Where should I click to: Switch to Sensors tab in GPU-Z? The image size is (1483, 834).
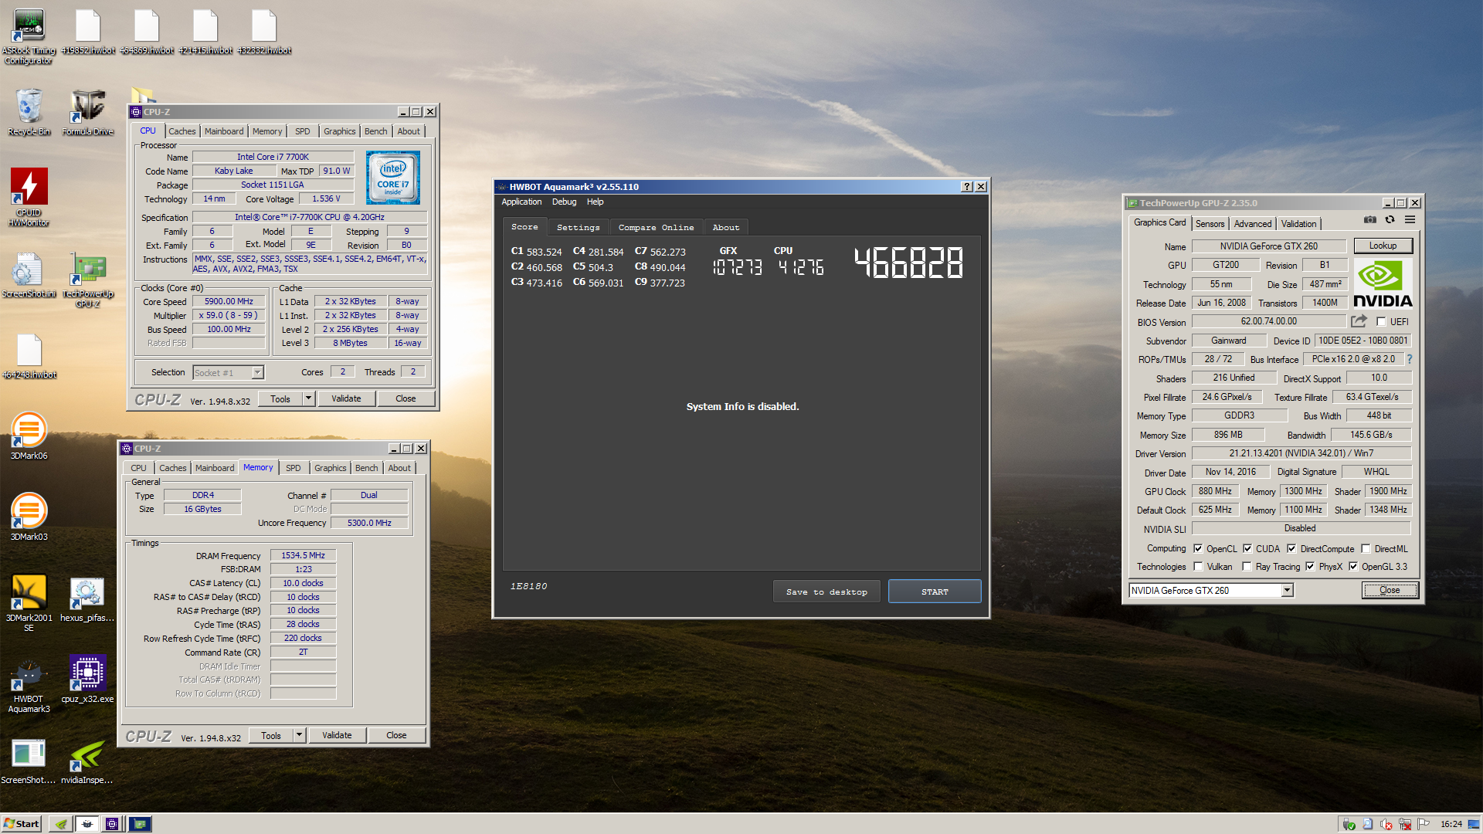coord(1210,224)
